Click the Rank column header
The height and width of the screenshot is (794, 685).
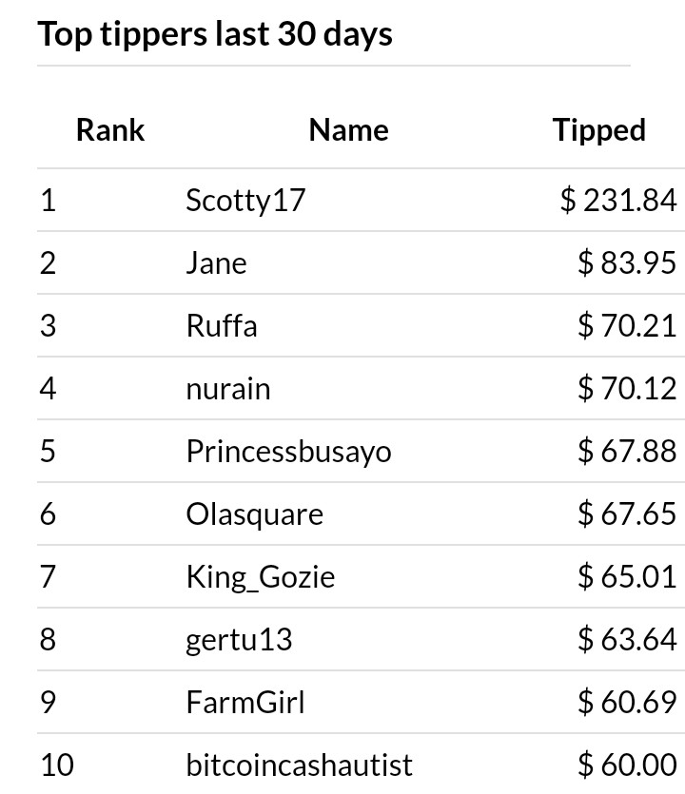[110, 130]
